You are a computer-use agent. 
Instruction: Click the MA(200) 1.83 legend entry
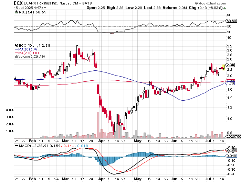[29, 53]
